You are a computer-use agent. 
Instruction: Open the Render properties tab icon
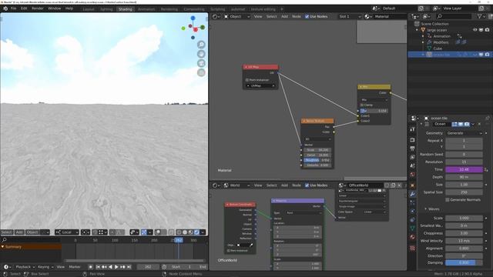[413, 140]
